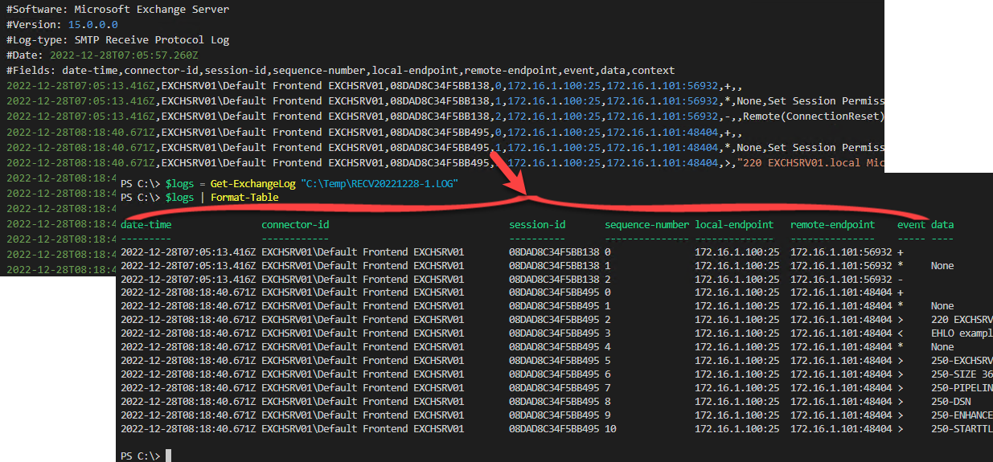The image size is (993, 462).
Task: Select the log path string C:\Temp\RECV20221228-1.LOG
Action: click(x=380, y=184)
